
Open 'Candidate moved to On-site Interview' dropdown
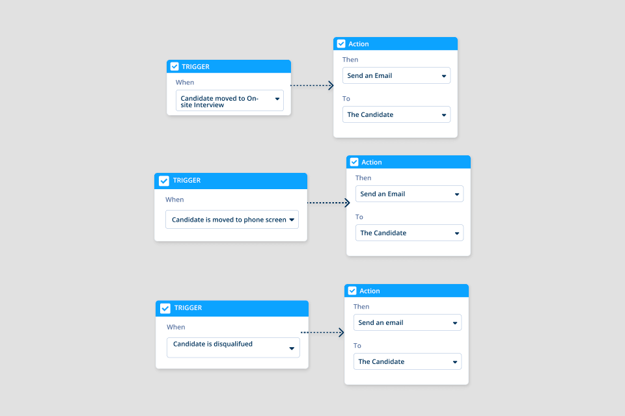click(229, 101)
